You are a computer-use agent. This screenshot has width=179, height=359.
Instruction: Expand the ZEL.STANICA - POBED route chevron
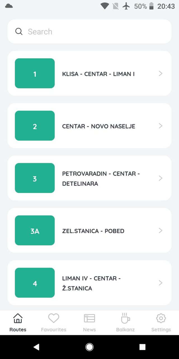(160, 230)
